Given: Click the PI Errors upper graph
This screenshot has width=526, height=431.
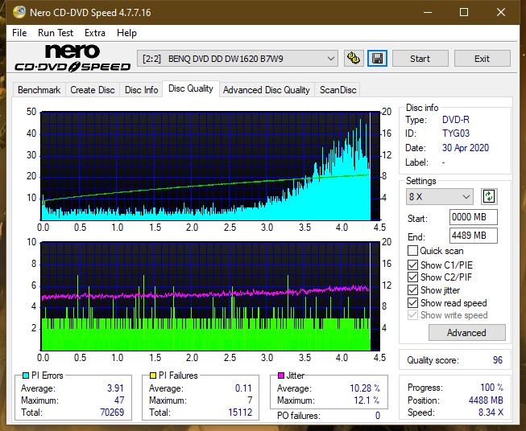Looking at the screenshot, I should click(210, 166).
